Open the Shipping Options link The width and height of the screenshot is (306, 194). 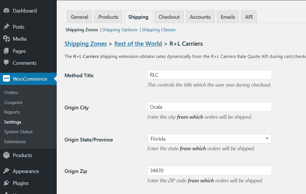120,30
